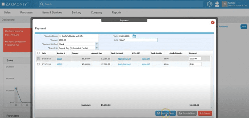Check the invoice 12007 row checkbox
This screenshot has height=118, width=249.
coord(39,64)
